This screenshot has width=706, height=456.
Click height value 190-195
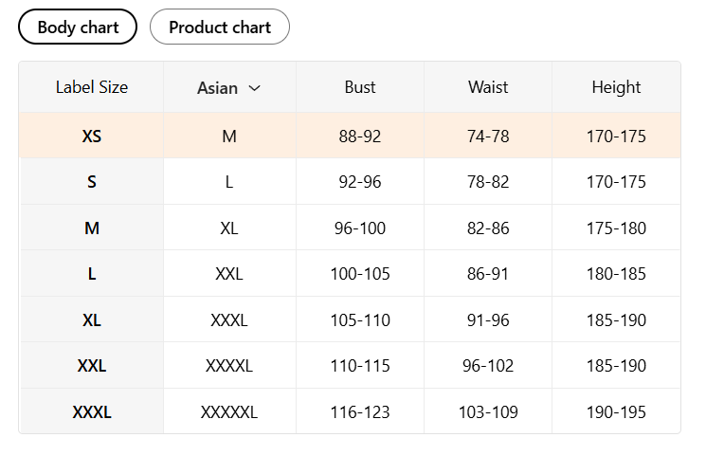(x=616, y=411)
